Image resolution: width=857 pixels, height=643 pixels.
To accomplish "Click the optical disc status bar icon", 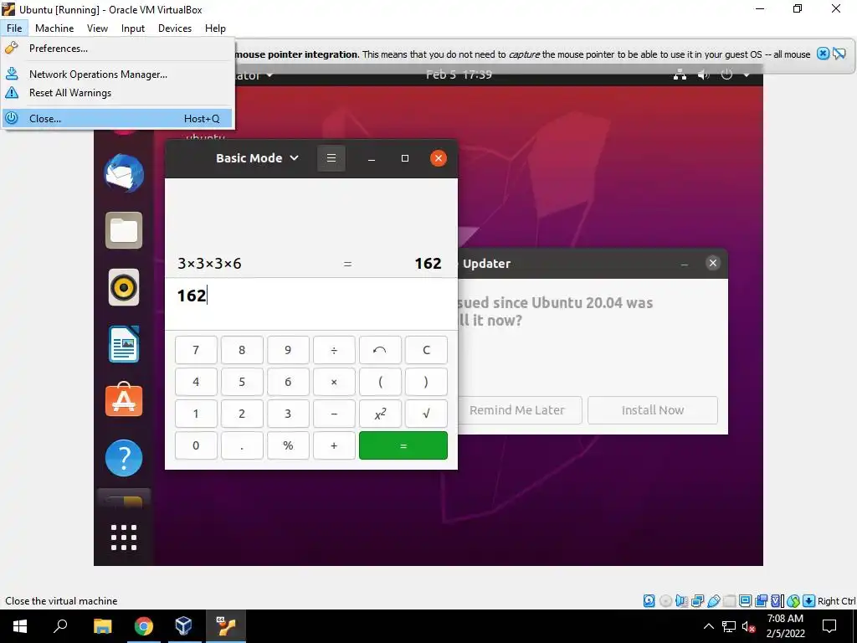I will coord(665,601).
